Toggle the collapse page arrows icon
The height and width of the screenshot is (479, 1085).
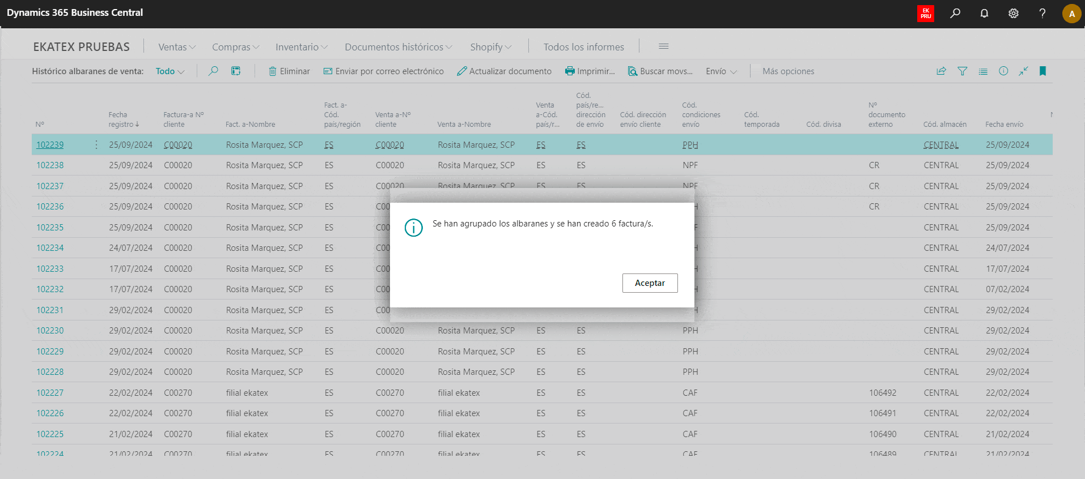(x=1023, y=71)
